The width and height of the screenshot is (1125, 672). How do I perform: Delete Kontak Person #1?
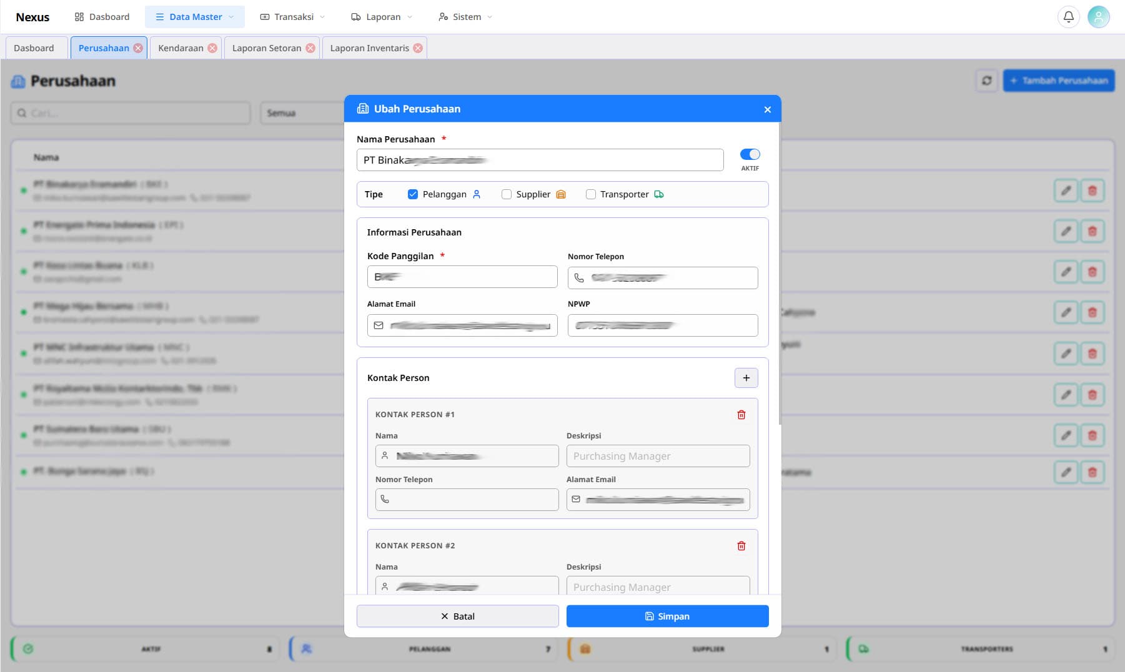(x=741, y=415)
